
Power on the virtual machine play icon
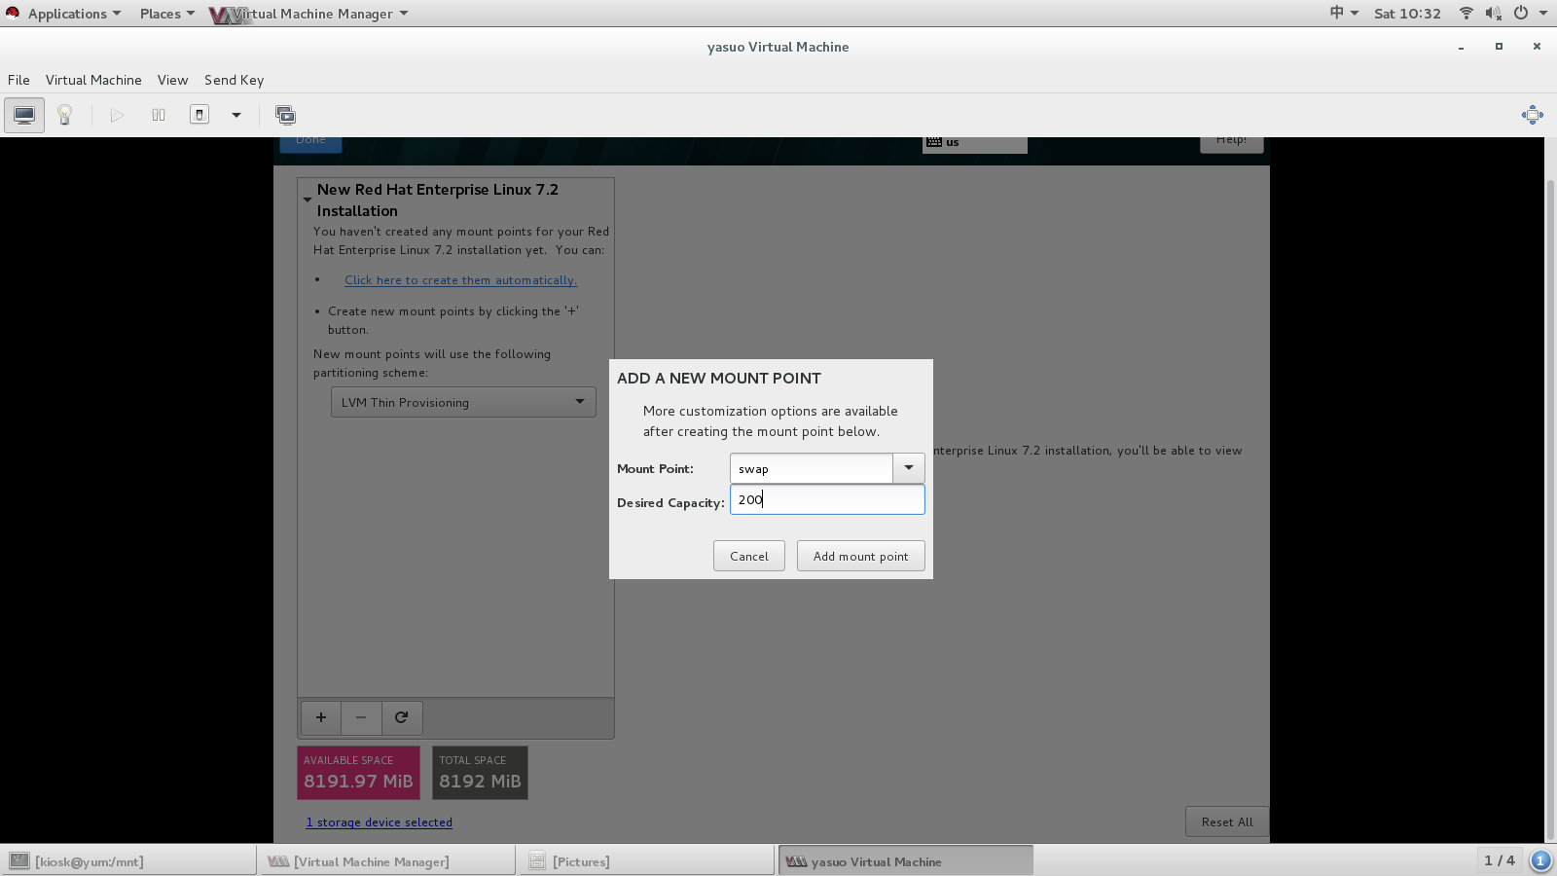[x=117, y=115]
